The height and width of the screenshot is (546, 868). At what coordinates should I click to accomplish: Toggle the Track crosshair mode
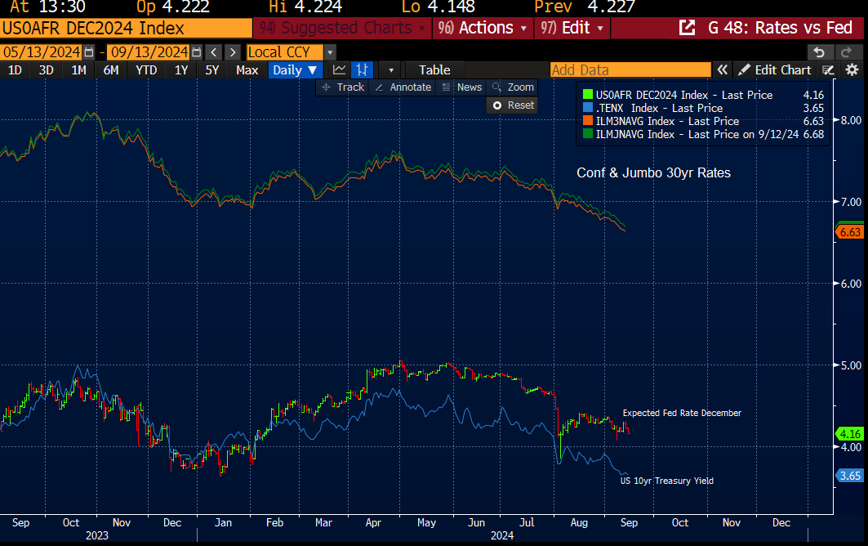343,87
